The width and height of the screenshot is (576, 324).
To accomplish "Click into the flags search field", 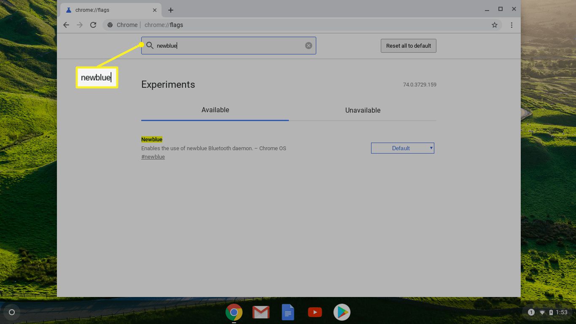I will pos(229,46).
